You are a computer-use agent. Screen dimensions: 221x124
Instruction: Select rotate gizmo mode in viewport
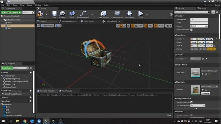point(121,26)
